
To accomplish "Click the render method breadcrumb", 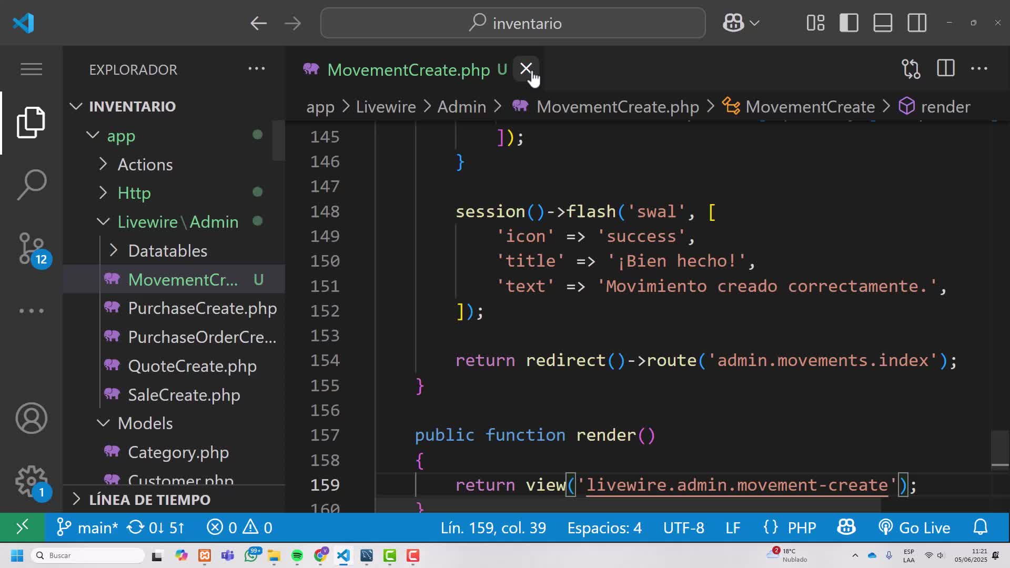I will (934, 107).
